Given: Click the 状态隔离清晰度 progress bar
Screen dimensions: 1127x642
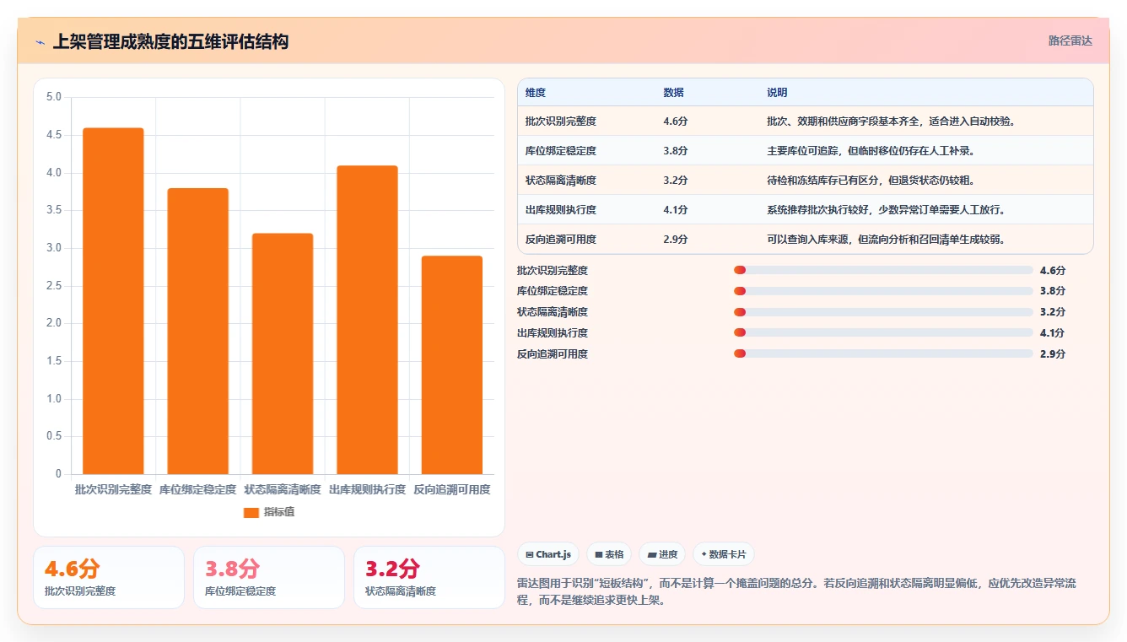Looking at the screenshot, I should (883, 312).
